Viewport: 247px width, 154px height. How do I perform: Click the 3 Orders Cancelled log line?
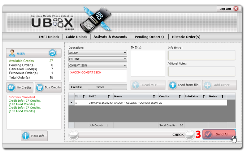pyautogui.click(x=22, y=97)
